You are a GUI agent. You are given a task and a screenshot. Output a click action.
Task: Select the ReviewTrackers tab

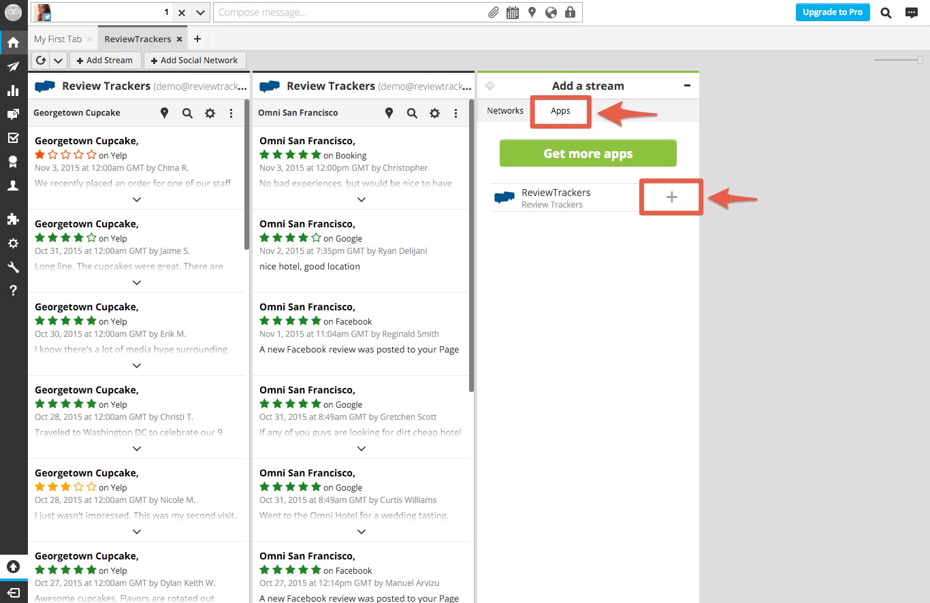(138, 39)
